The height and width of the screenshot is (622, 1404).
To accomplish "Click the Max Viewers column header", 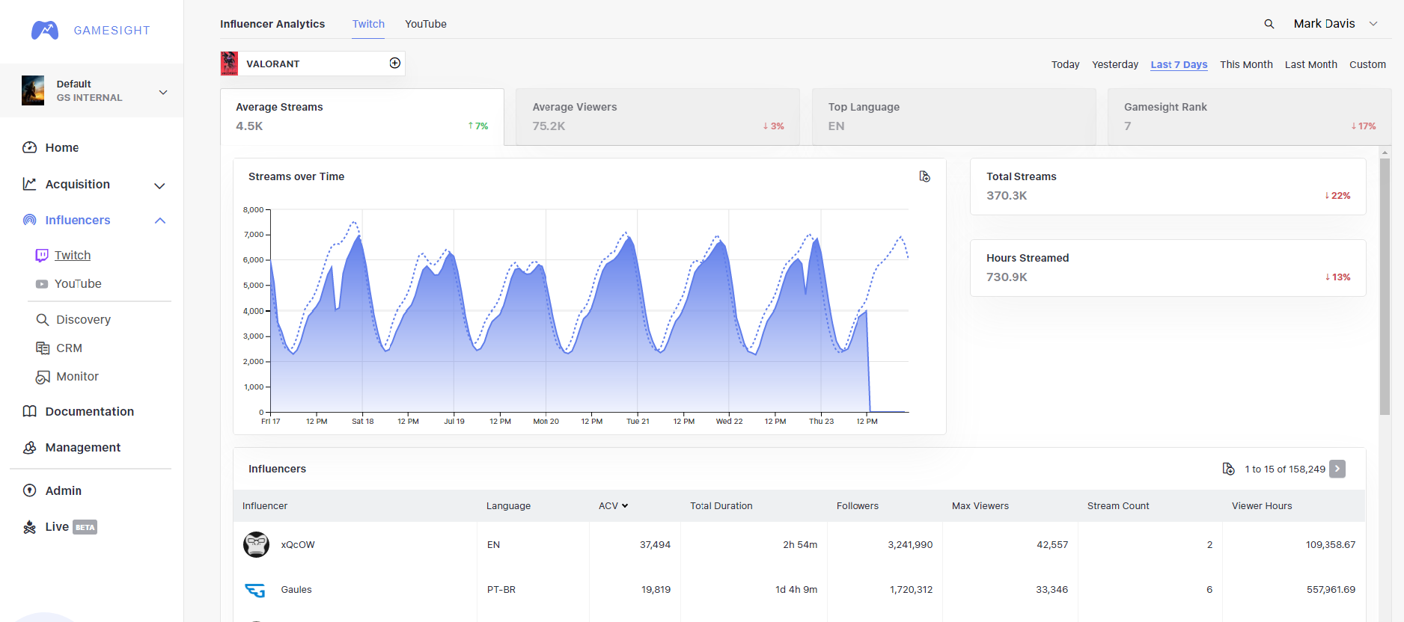I will pos(980,506).
